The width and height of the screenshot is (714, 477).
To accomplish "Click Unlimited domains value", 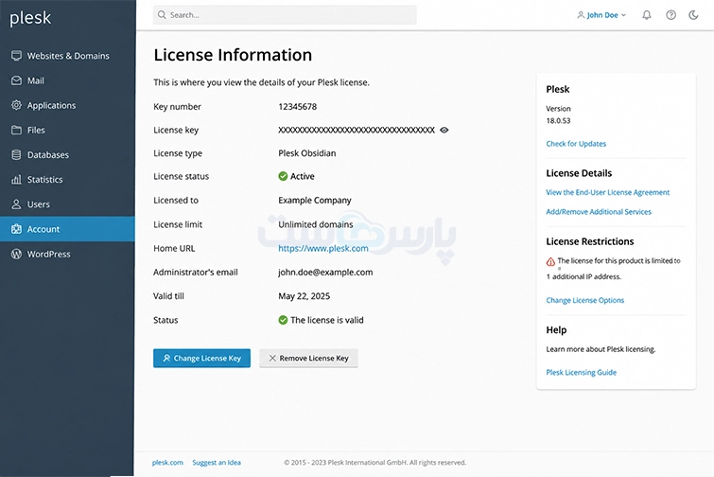I will click(316, 224).
